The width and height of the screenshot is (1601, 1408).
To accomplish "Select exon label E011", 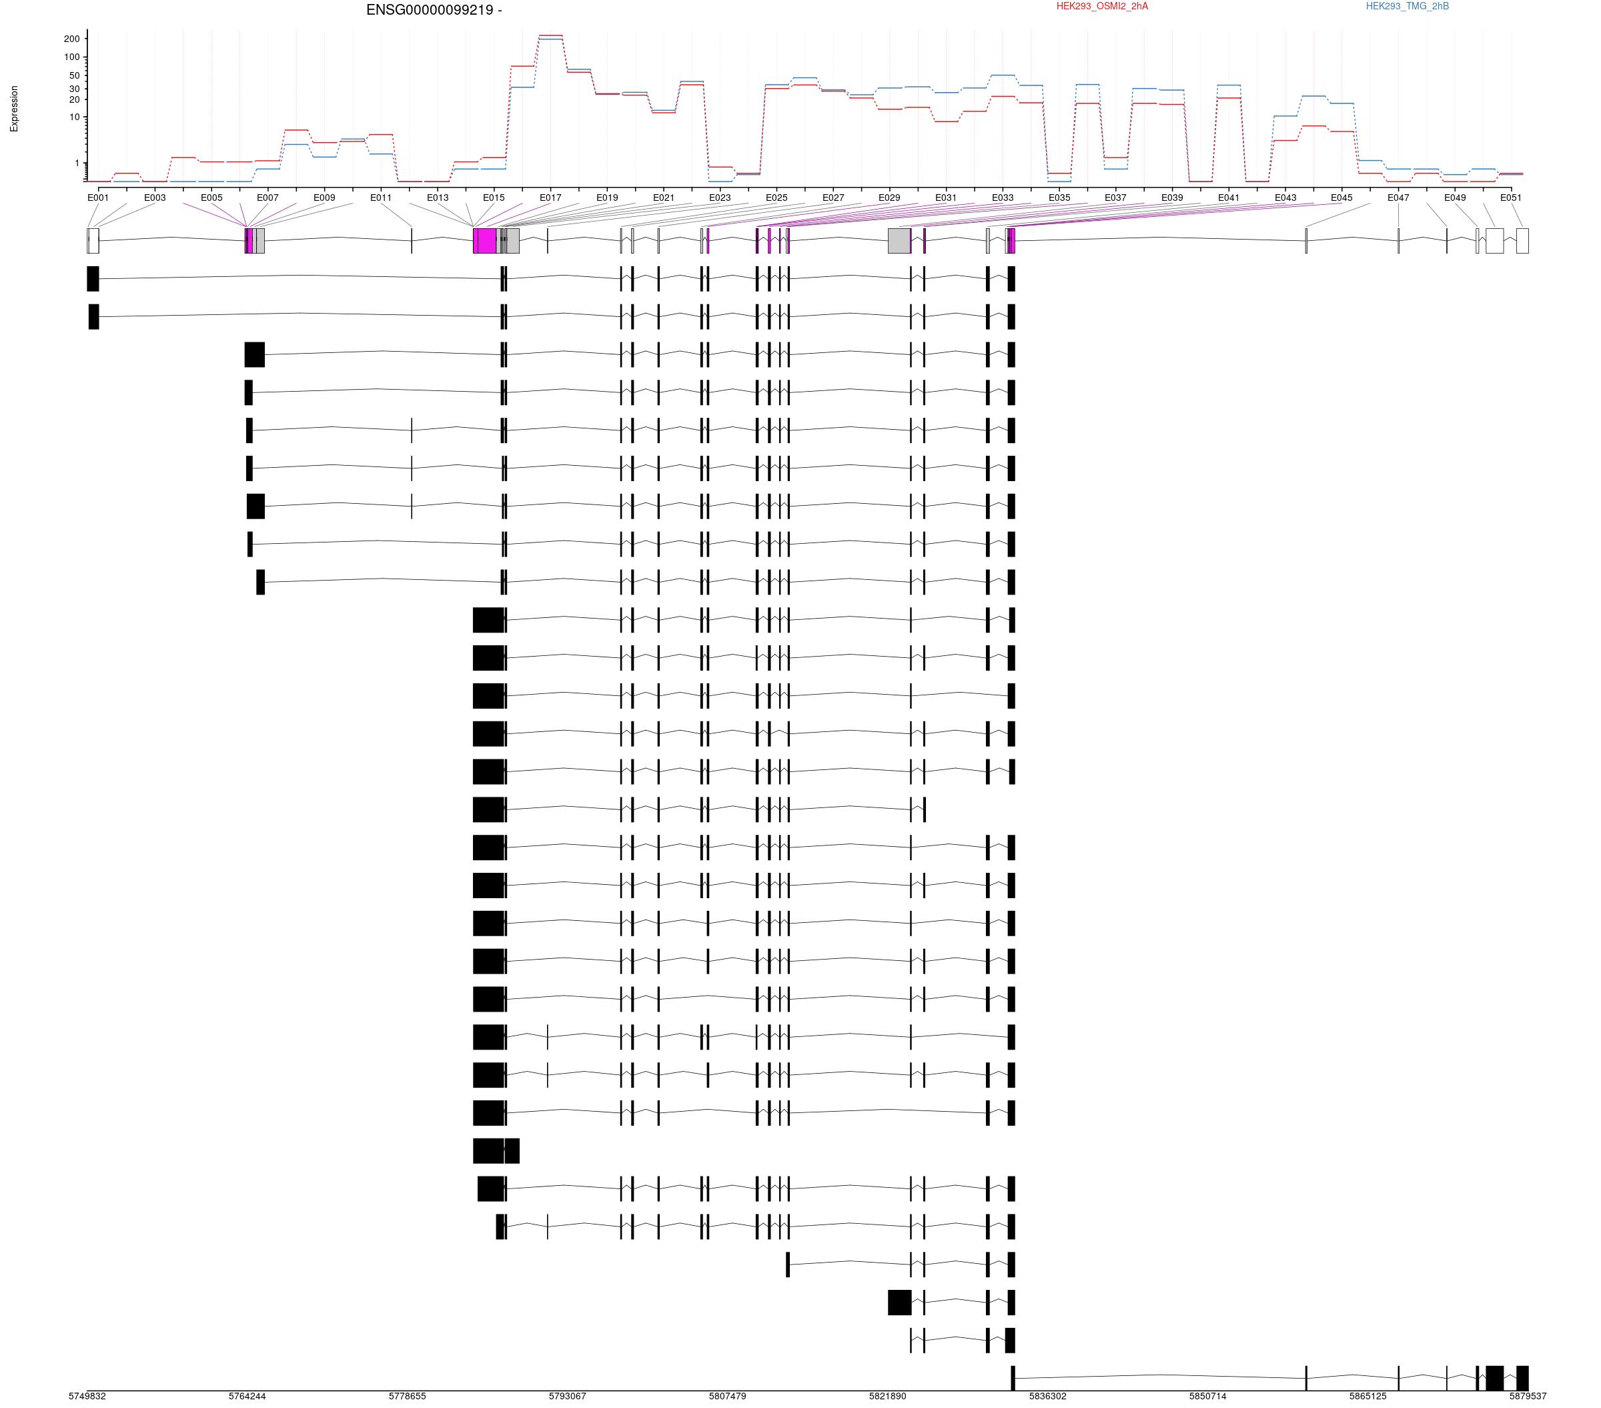I will [x=381, y=198].
